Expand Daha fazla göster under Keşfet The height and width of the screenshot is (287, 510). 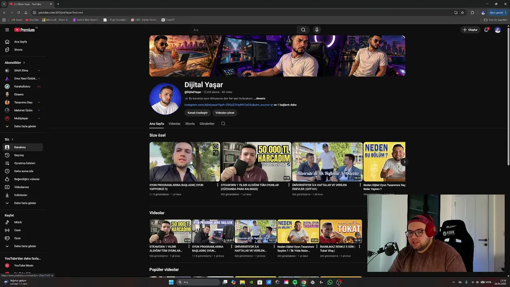pyautogui.click(x=23, y=246)
